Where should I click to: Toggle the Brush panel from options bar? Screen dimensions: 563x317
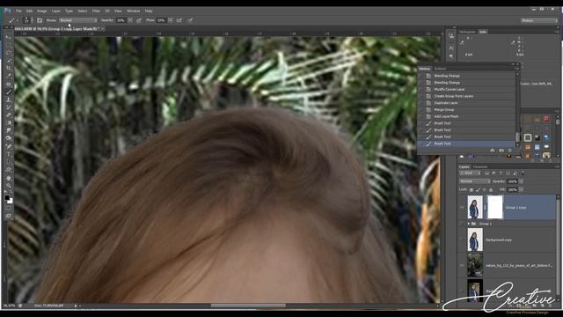[x=40, y=20]
